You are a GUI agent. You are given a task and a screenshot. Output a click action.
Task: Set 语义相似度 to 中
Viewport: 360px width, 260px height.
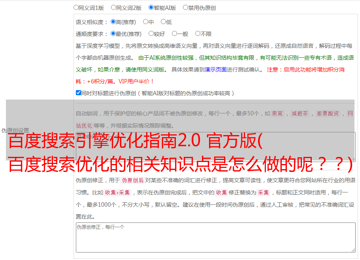tap(145, 22)
